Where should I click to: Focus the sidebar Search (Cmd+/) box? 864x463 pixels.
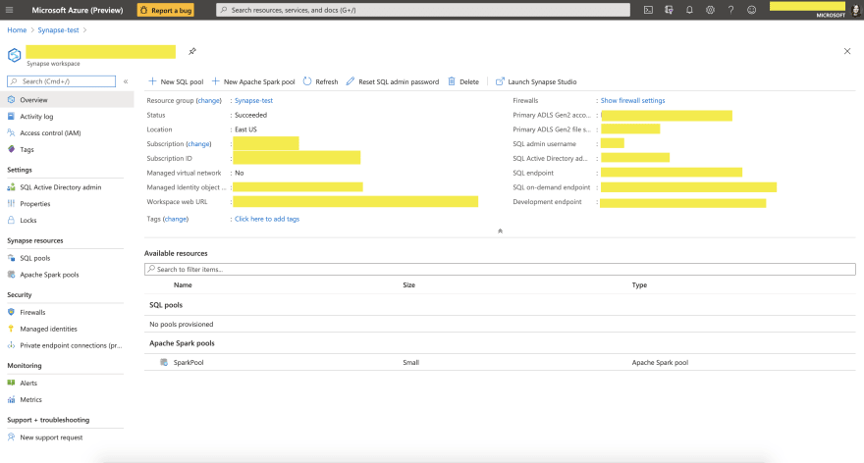(61, 81)
